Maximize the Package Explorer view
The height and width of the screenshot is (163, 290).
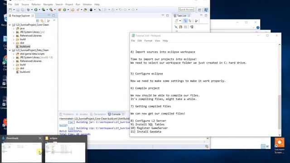point(53,16)
